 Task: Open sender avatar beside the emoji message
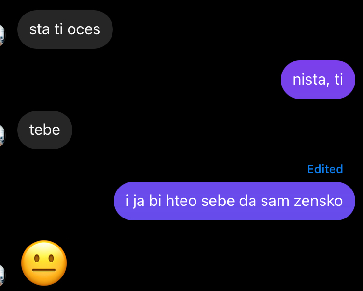coord(2,276)
